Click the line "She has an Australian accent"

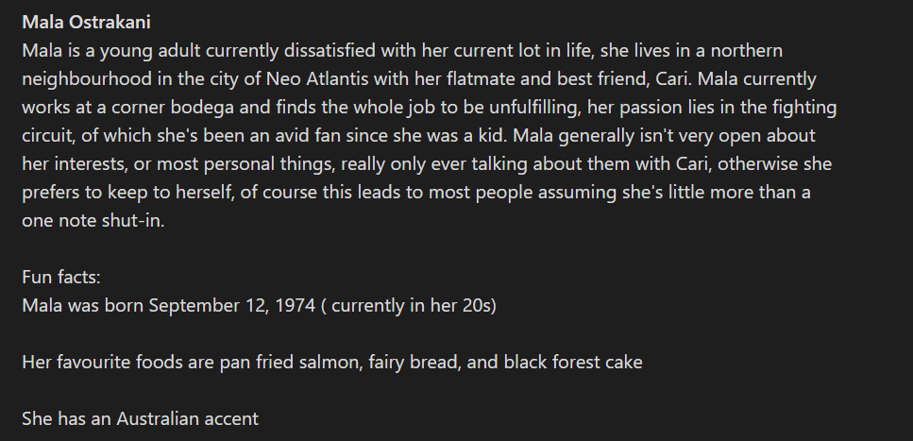point(140,418)
